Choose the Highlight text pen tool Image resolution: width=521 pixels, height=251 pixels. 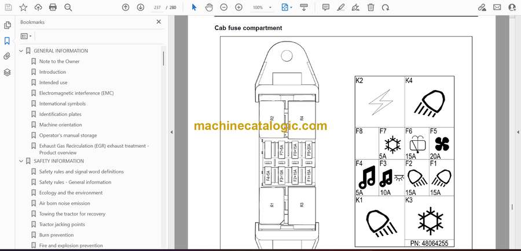point(341,8)
